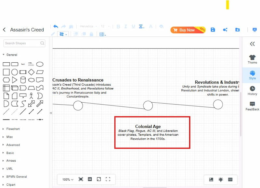Viewport: 260px width, 188px height.
Task: Click the Redo arrow in toolbar
Action: click(x=63, y=26)
